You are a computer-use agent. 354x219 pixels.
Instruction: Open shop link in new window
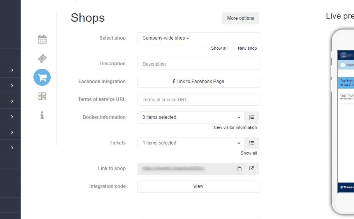[x=251, y=169]
